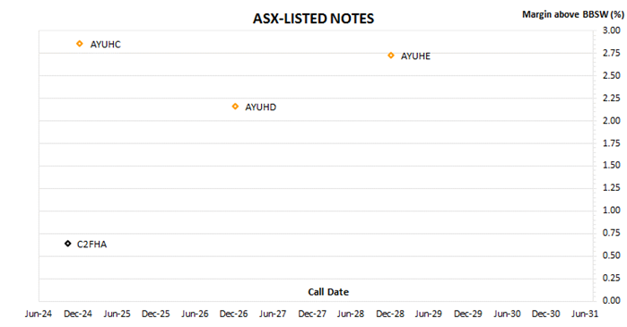Select the Dec-28 x-axis label
627x327 pixels.
(x=390, y=314)
